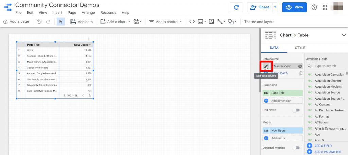Select the selection mode arrow tool
The width and height of the screenshot is (348, 155).
click(60, 22)
